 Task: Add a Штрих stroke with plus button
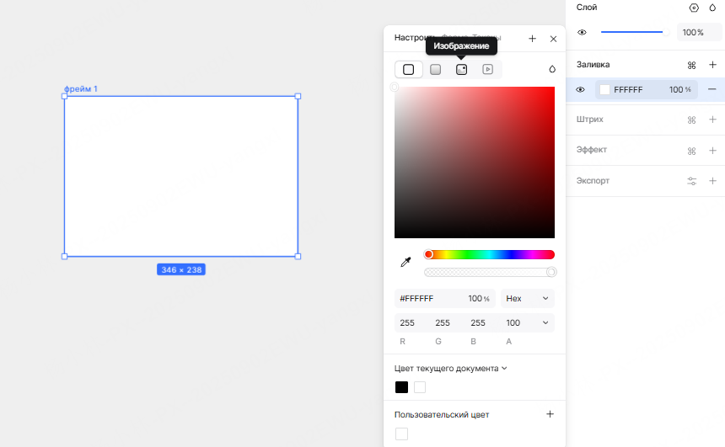tap(712, 120)
